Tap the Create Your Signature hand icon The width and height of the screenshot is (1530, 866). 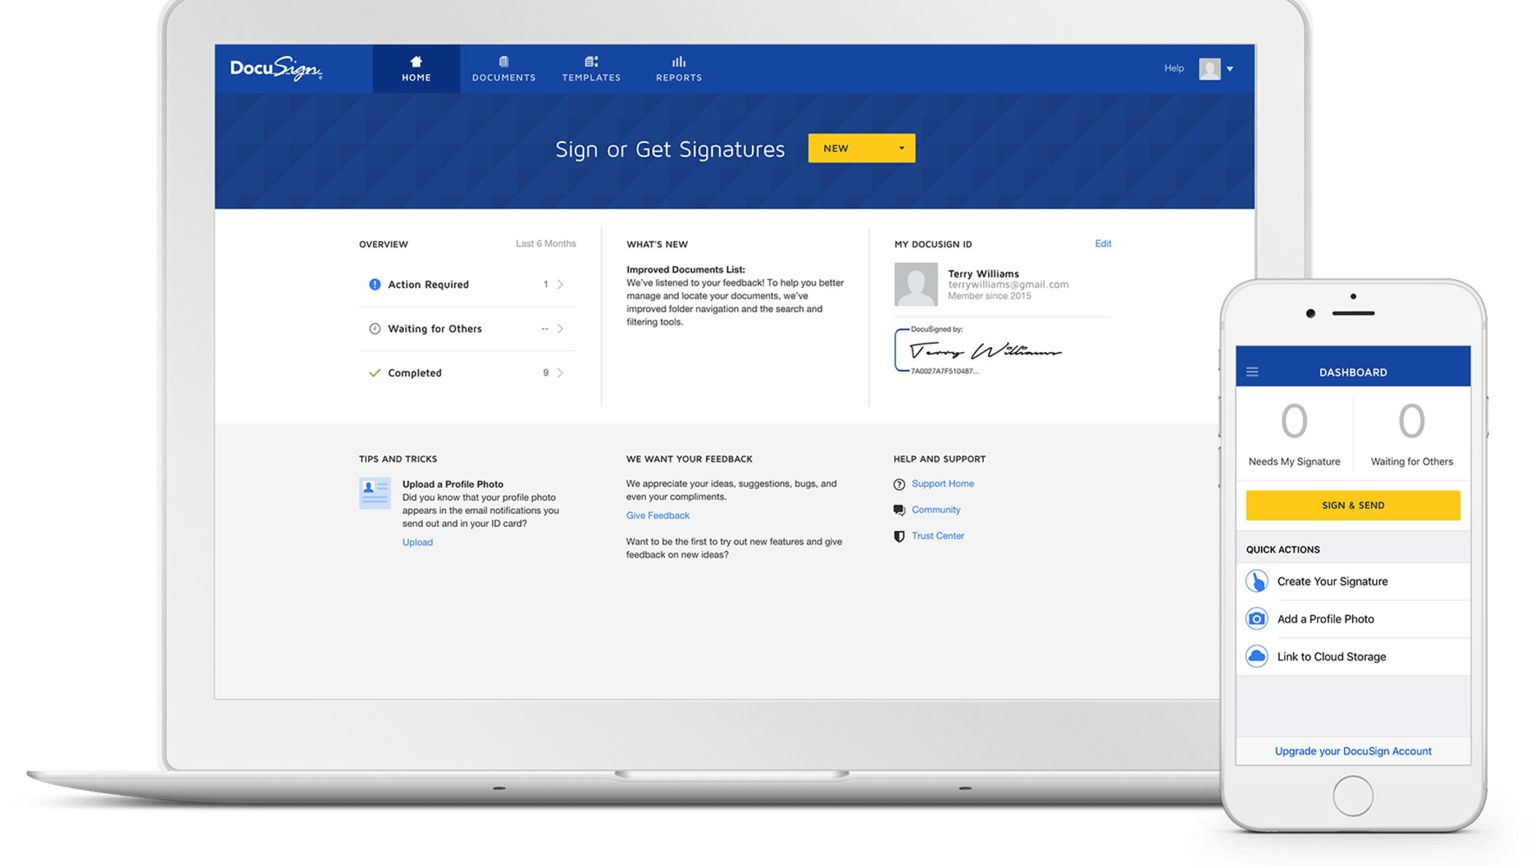pos(1257,581)
